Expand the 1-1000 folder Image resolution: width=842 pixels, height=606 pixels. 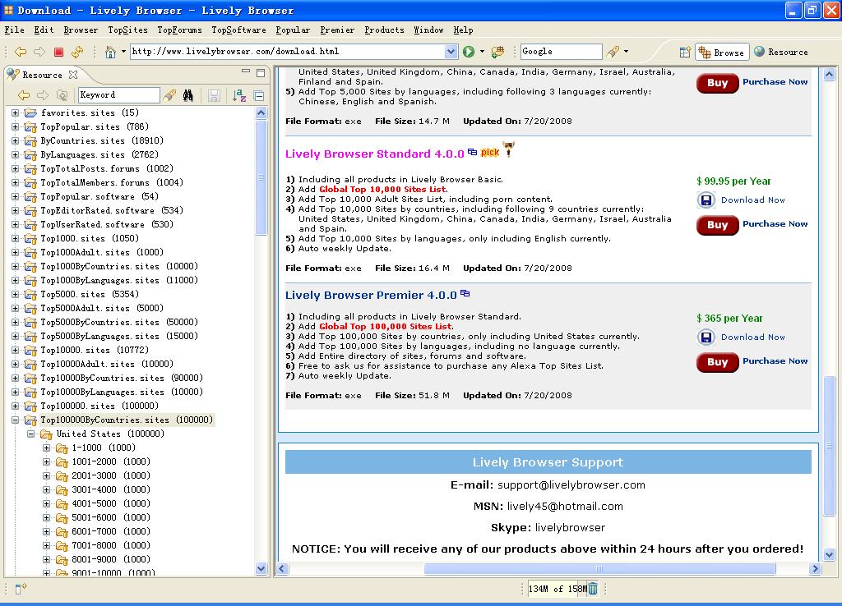coord(46,448)
